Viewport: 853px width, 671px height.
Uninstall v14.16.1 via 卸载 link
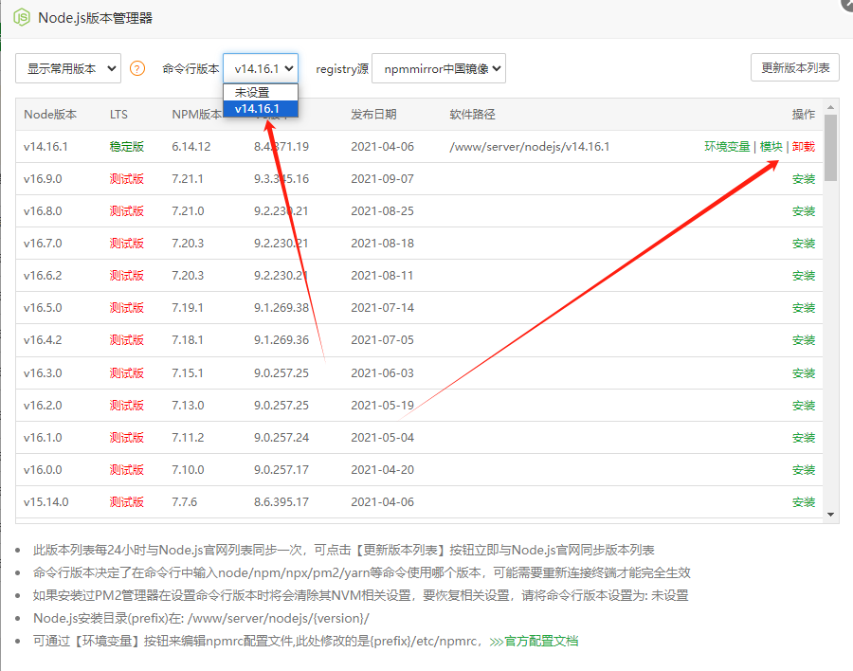click(x=802, y=147)
